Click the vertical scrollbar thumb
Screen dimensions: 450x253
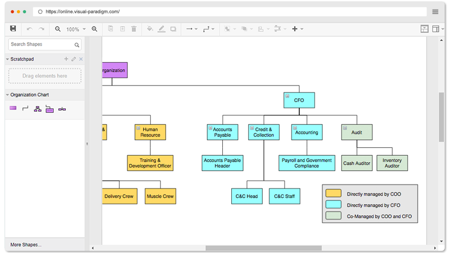pyautogui.click(x=441, y=117)
